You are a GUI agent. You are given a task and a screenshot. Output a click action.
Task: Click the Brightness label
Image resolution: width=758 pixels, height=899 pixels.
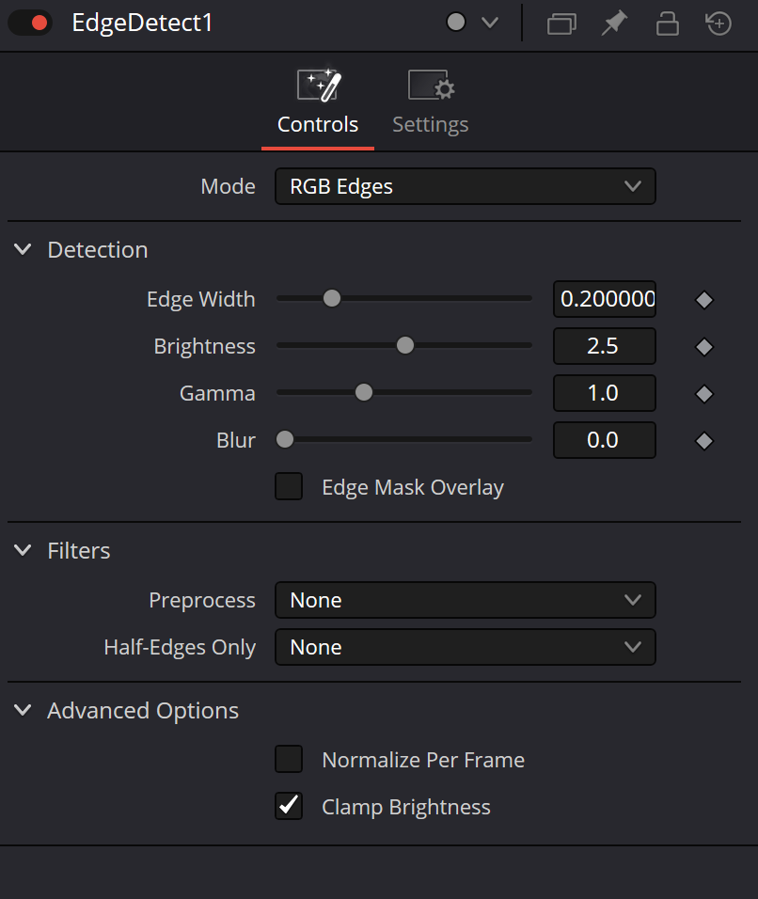204,346
